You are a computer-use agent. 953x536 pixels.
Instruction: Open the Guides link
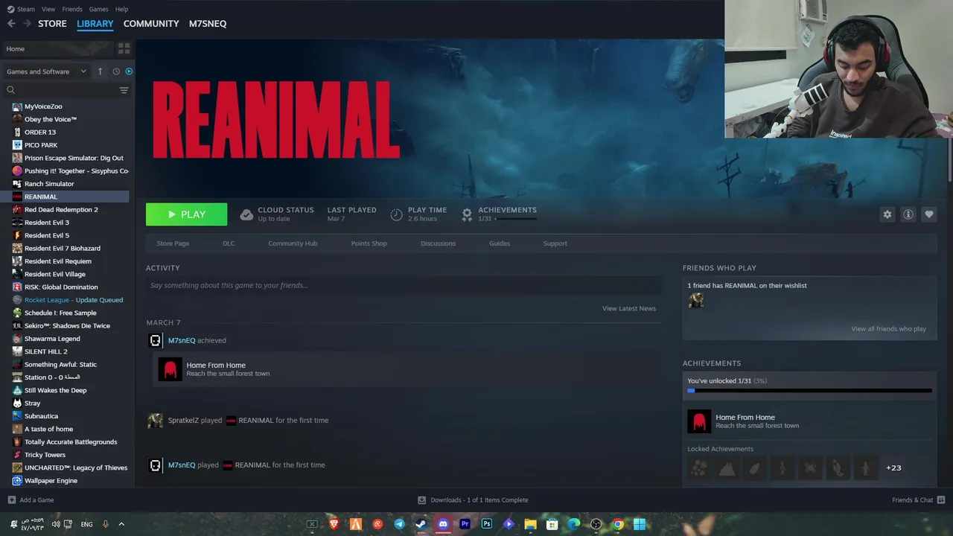(500, 243)
